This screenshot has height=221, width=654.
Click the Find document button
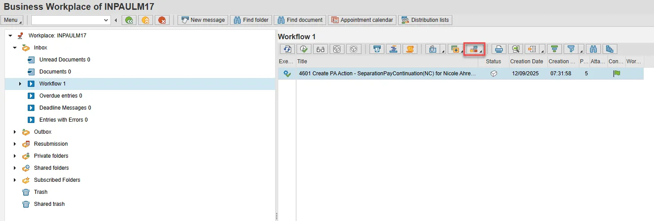tap(300, 20)
